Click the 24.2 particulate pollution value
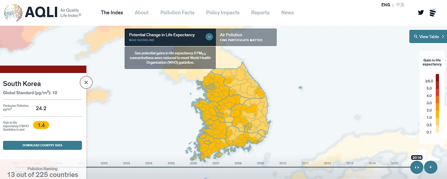This screenshot has height=179, width=447. click(x=41, y=108)
